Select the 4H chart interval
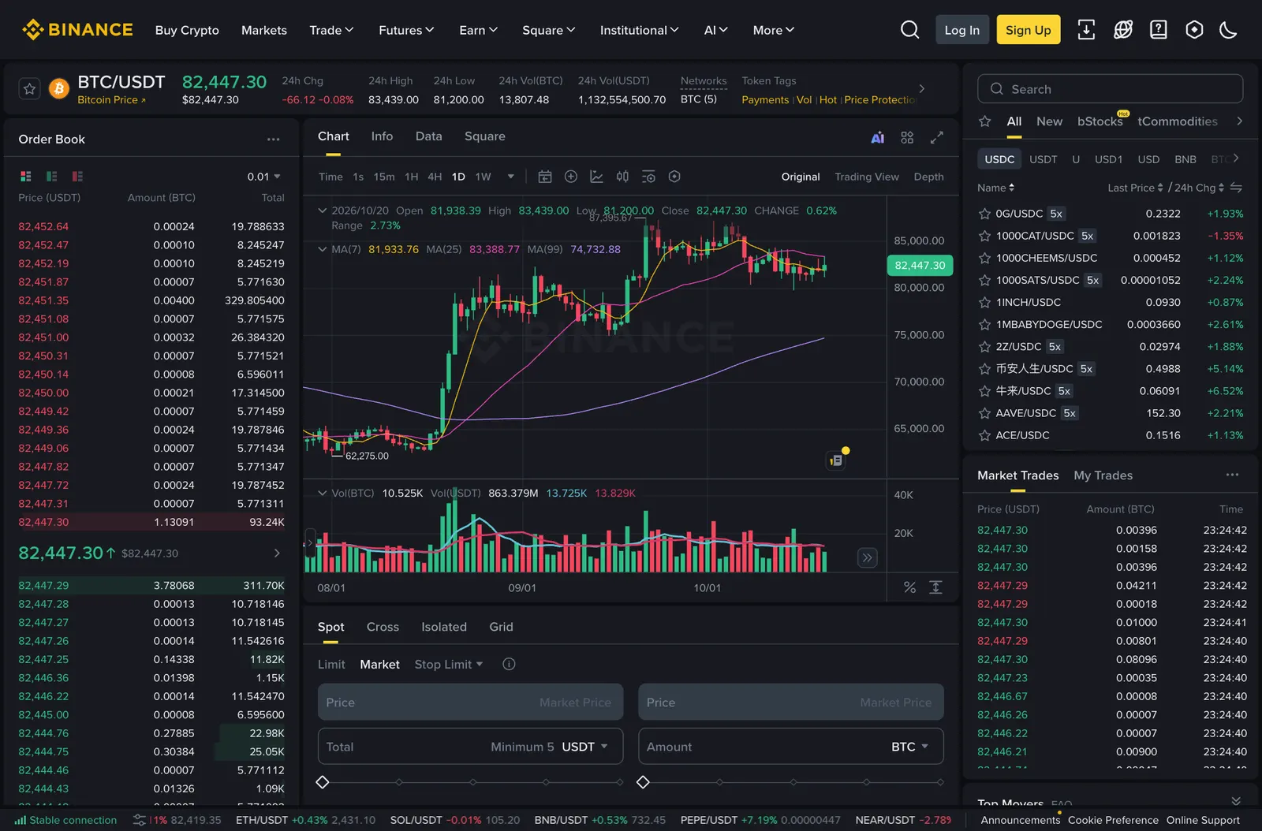Screen dimensions: 1262x831 [x=435, y=177]
